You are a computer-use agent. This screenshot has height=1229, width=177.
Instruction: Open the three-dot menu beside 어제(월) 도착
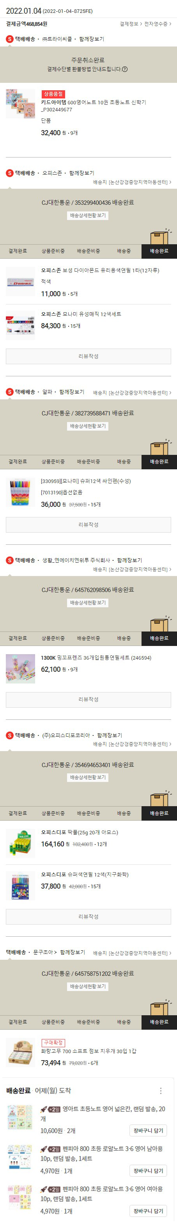pos(161,1091)
